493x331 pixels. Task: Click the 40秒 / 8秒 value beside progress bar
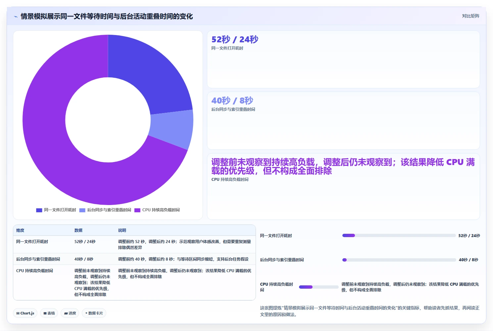[468, 260]
